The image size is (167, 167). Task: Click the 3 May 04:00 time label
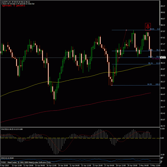click(x=144, y=165)
